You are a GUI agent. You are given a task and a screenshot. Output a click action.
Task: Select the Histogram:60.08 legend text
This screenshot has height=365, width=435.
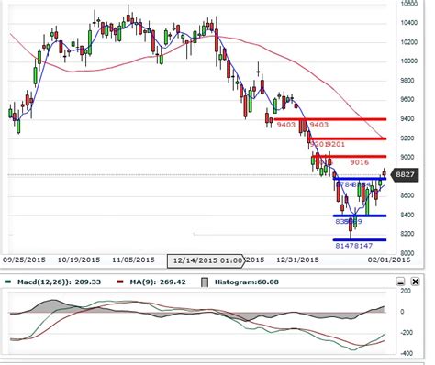[247, 282]
